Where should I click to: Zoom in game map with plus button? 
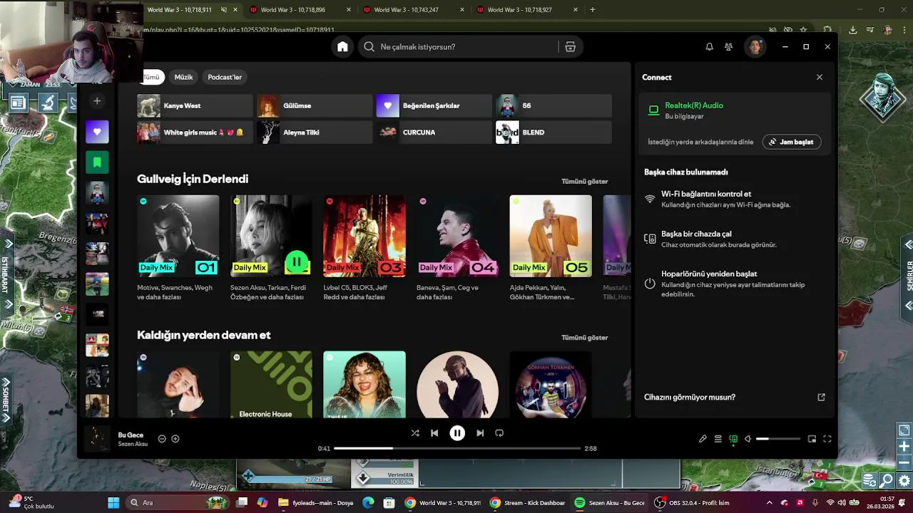click(x=904, y=447)
